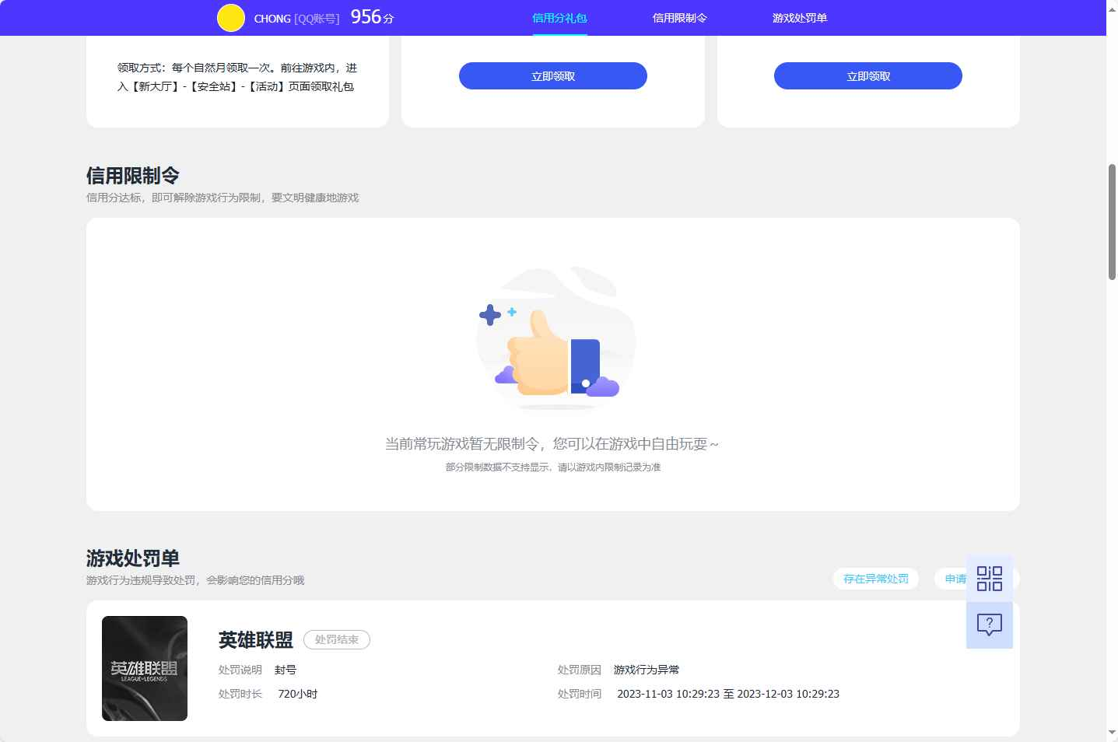Click the punishment time range 2023-11-03 text
1118x742 pixels.
tap(728, 694)
